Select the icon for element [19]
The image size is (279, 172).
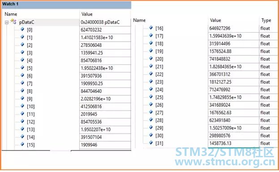pyautogui.click(x=151, y=50)
